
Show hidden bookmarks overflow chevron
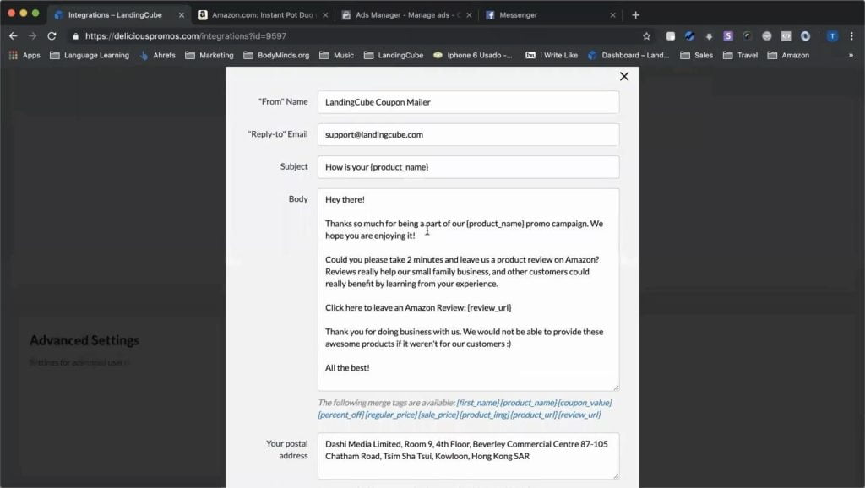pyautogui.click(x=851, y=55)
